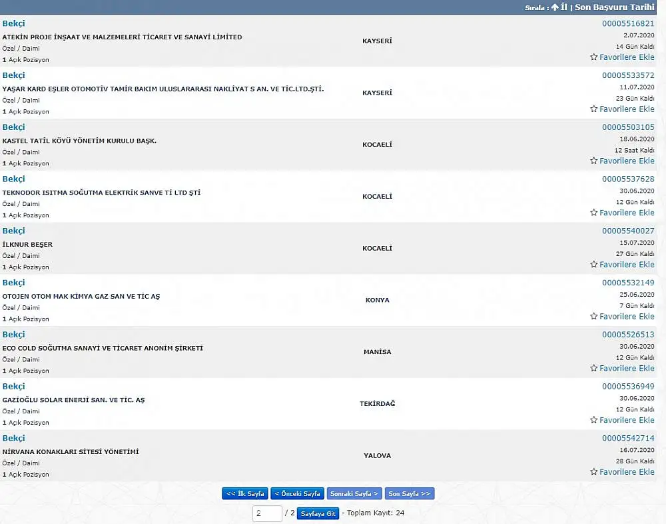Screen dimensions: 666x524
Task: Add listing 00005533572 via Favorilere Ekle text
Action: click(627, 109)
